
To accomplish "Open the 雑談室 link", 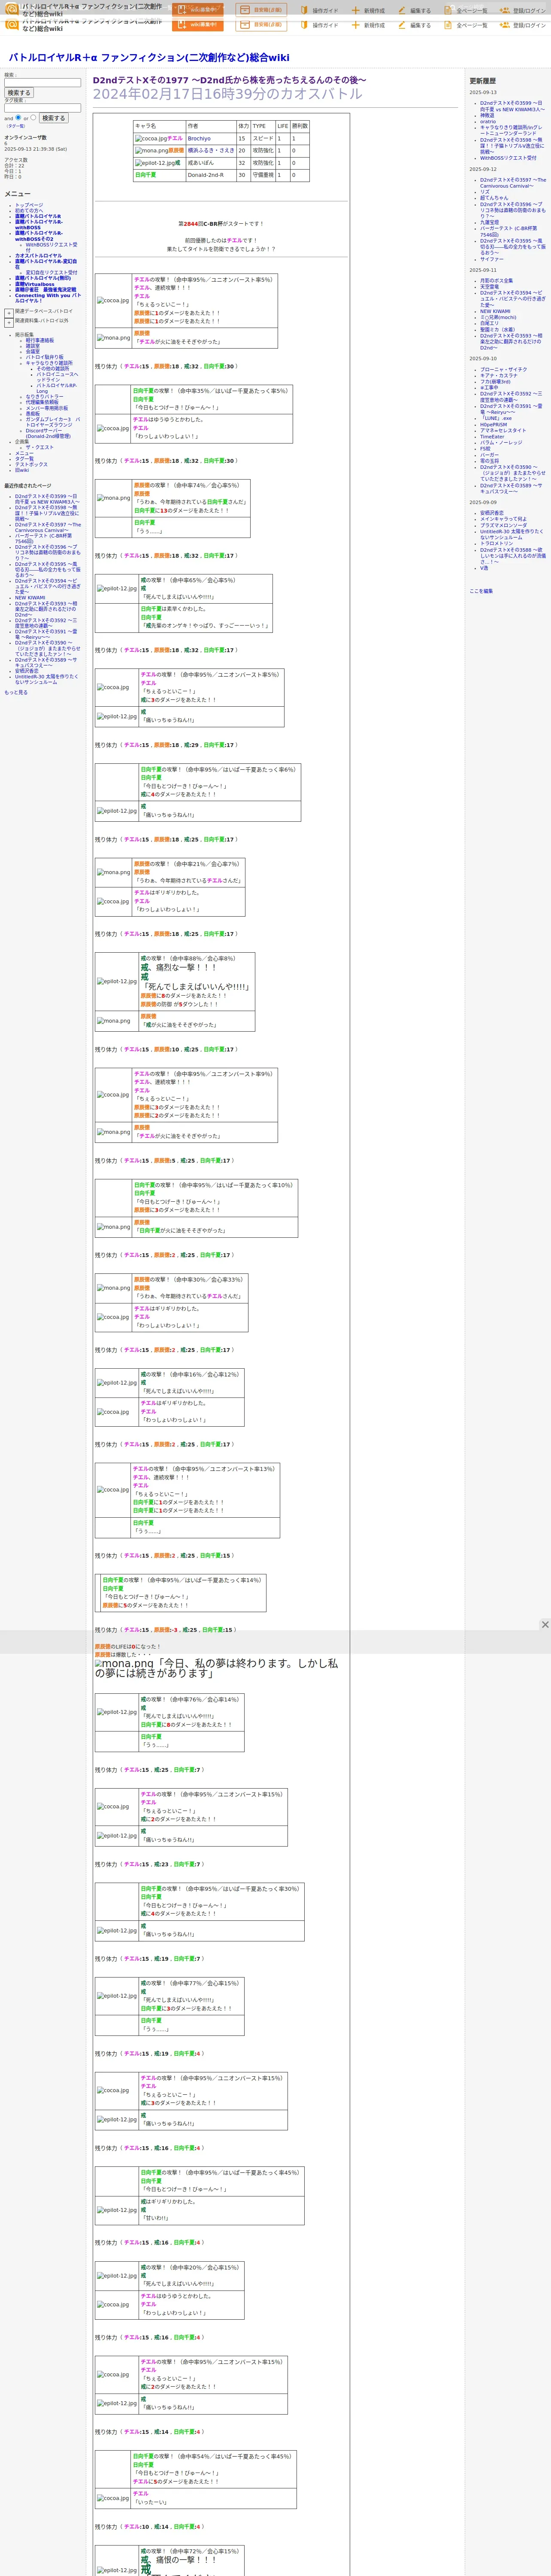I will (x=33, y=346).
